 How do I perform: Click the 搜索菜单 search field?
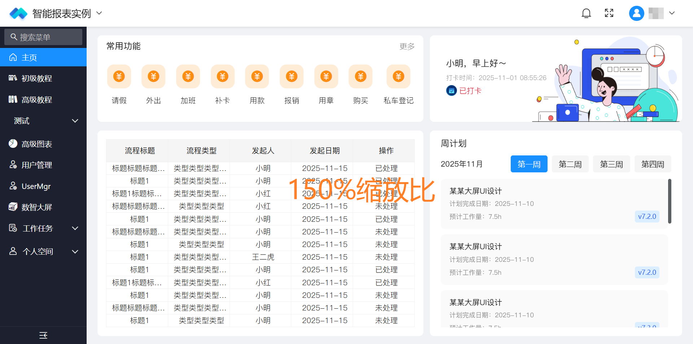[43, 37]
